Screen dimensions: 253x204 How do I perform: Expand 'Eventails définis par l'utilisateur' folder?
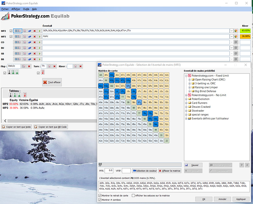pyautogui.click(x=186, y=118)
